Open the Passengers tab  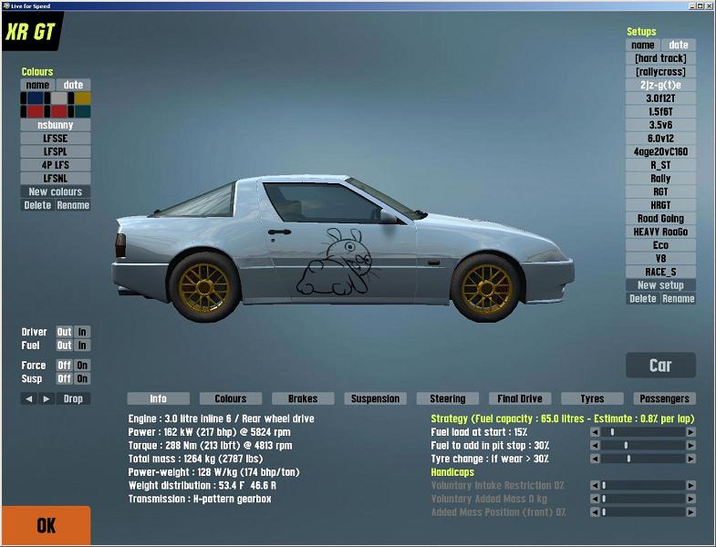664,398
